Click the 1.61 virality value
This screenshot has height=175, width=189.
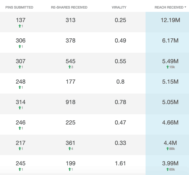tap(120, 163)
